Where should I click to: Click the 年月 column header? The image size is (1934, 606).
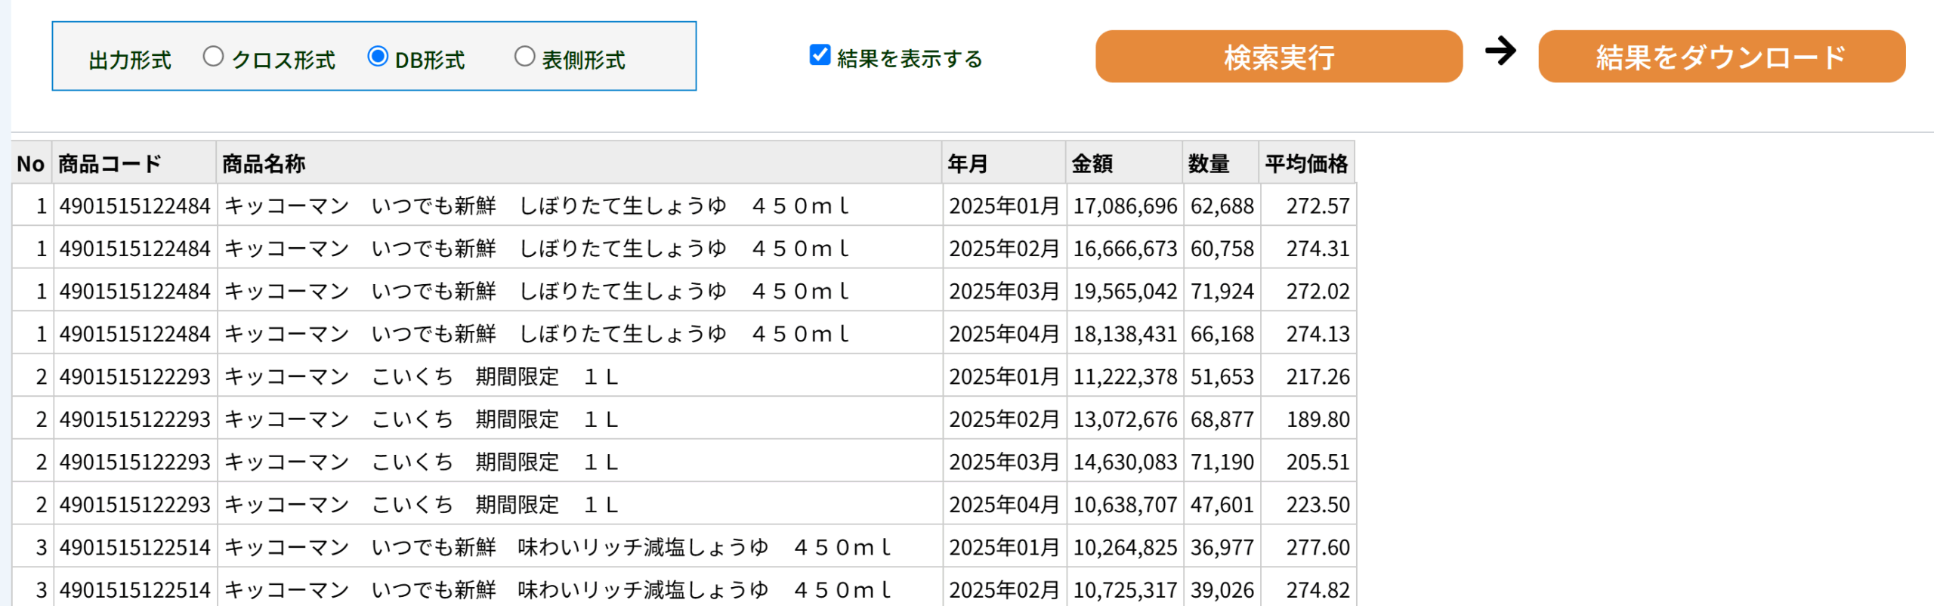1004,163
